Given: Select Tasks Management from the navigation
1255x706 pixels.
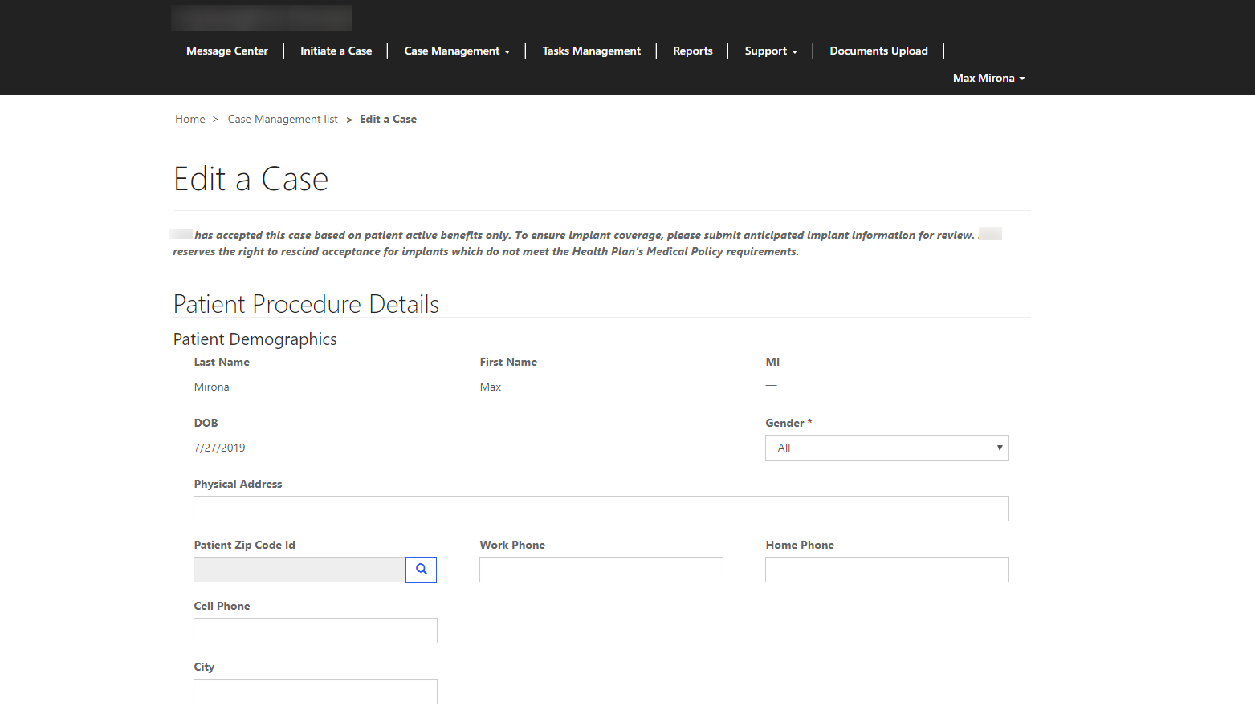Looking at the screenshot, I should click(x=591, y=51).
